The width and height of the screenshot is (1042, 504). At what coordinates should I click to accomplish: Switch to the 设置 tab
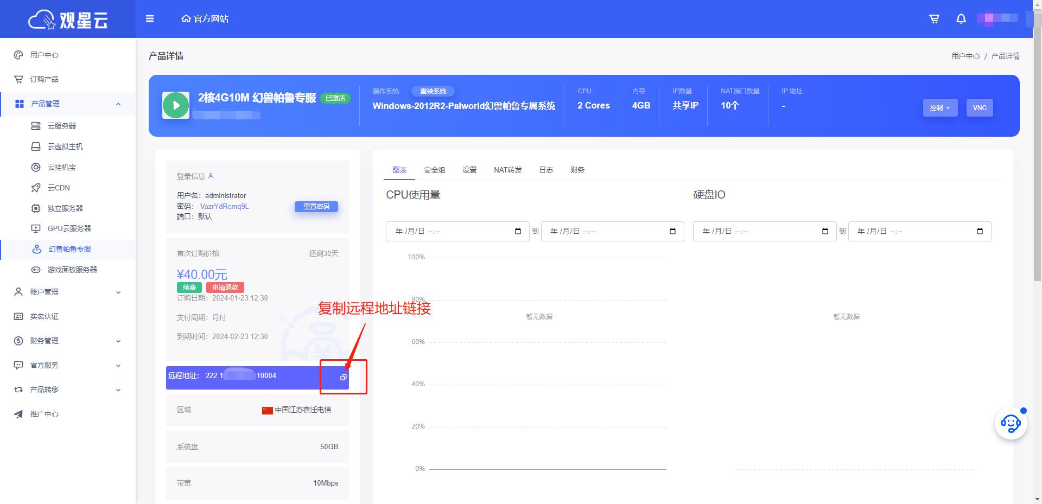(x=469, y=170)
